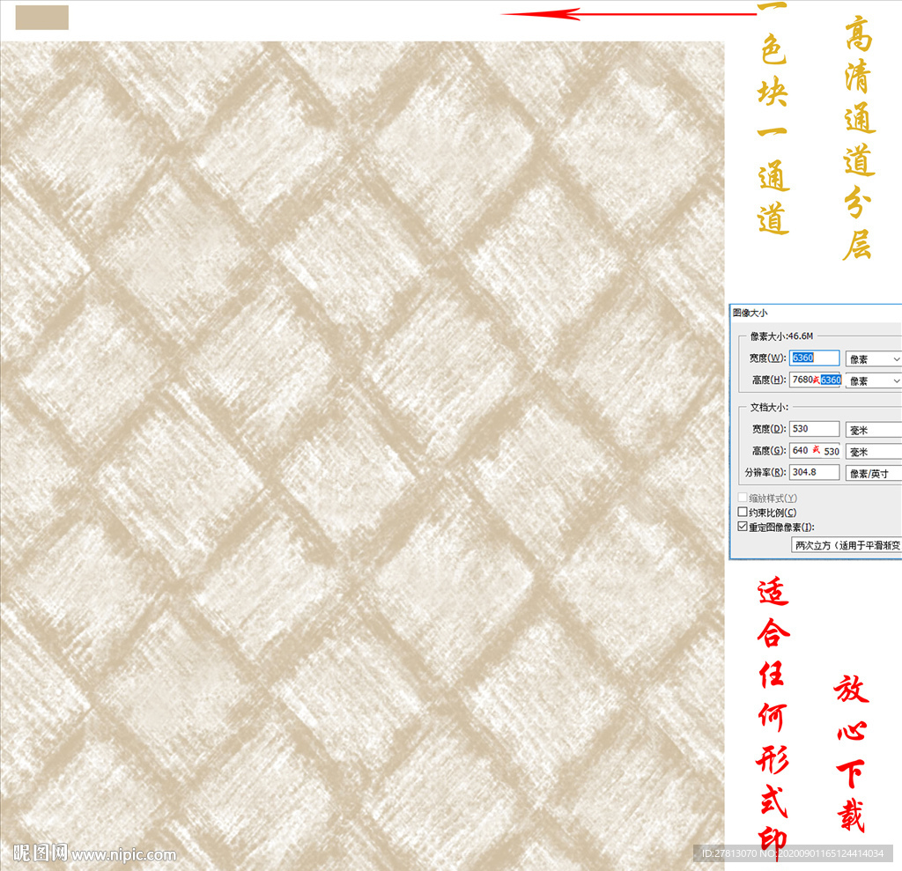The width and height of the screenshot is (902, 871).
Task: Click the 图像大小 dialog title
Action: click(750, 313)
